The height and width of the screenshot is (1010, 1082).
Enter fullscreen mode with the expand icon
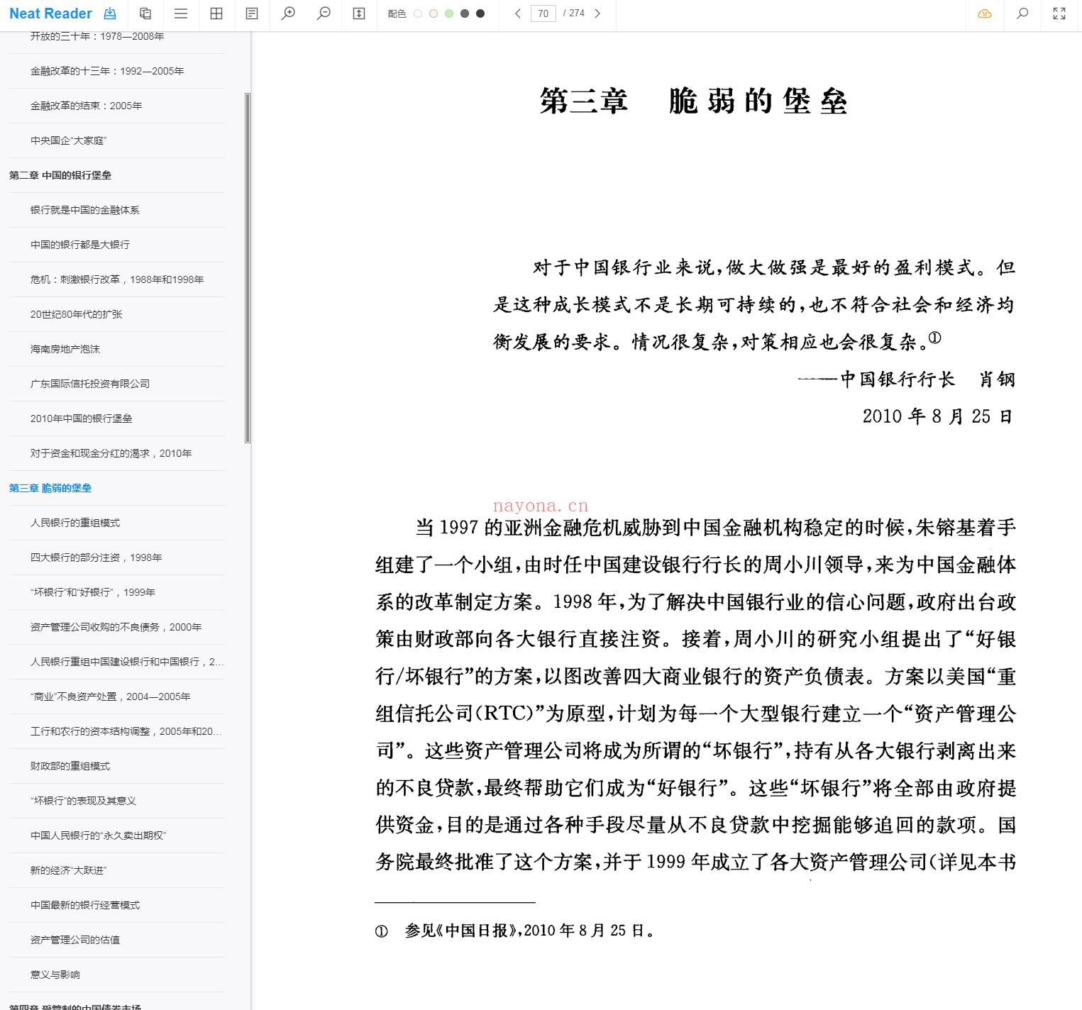1059,13
